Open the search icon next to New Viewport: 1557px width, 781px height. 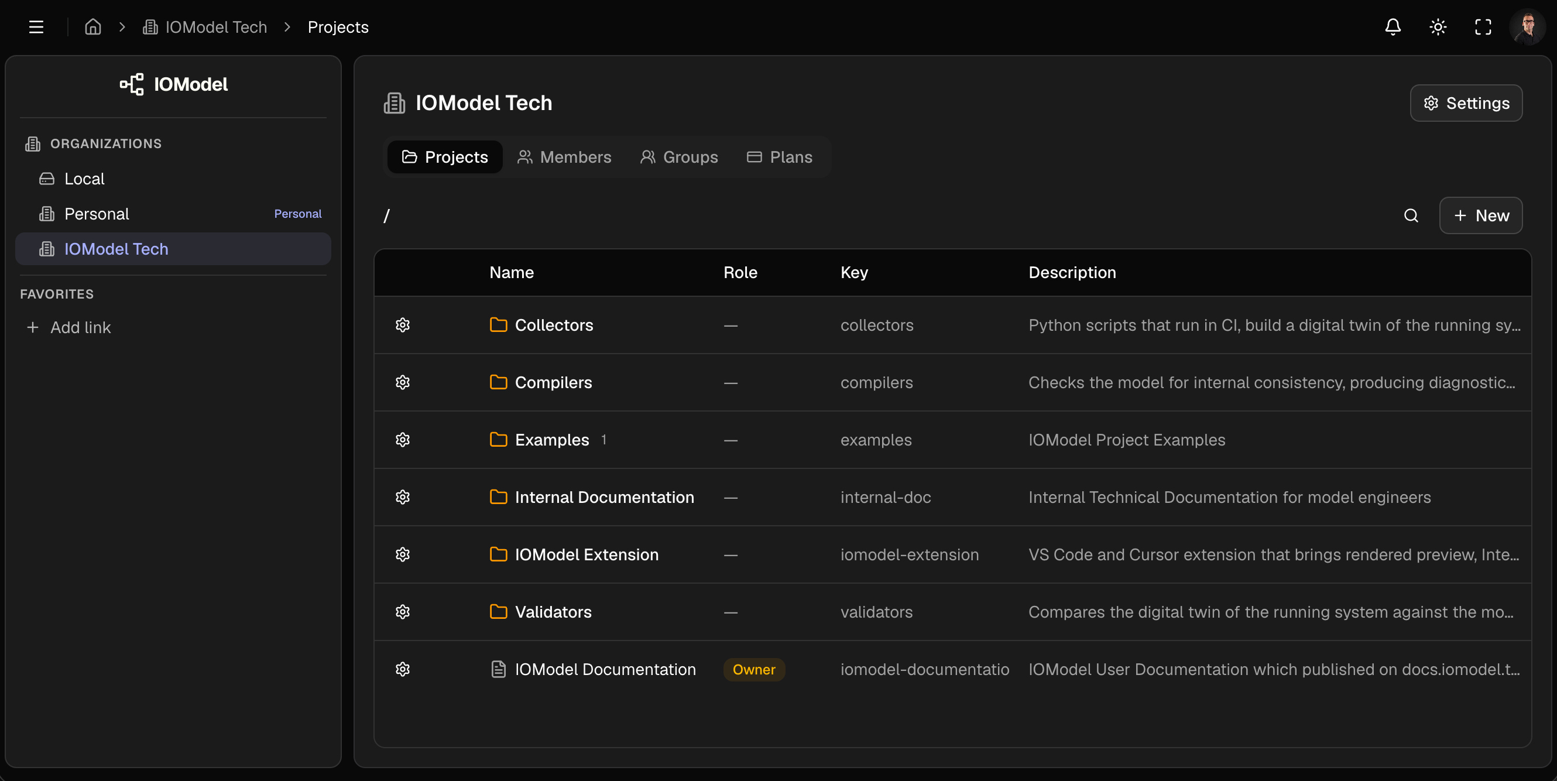[x=1411, y=216]
